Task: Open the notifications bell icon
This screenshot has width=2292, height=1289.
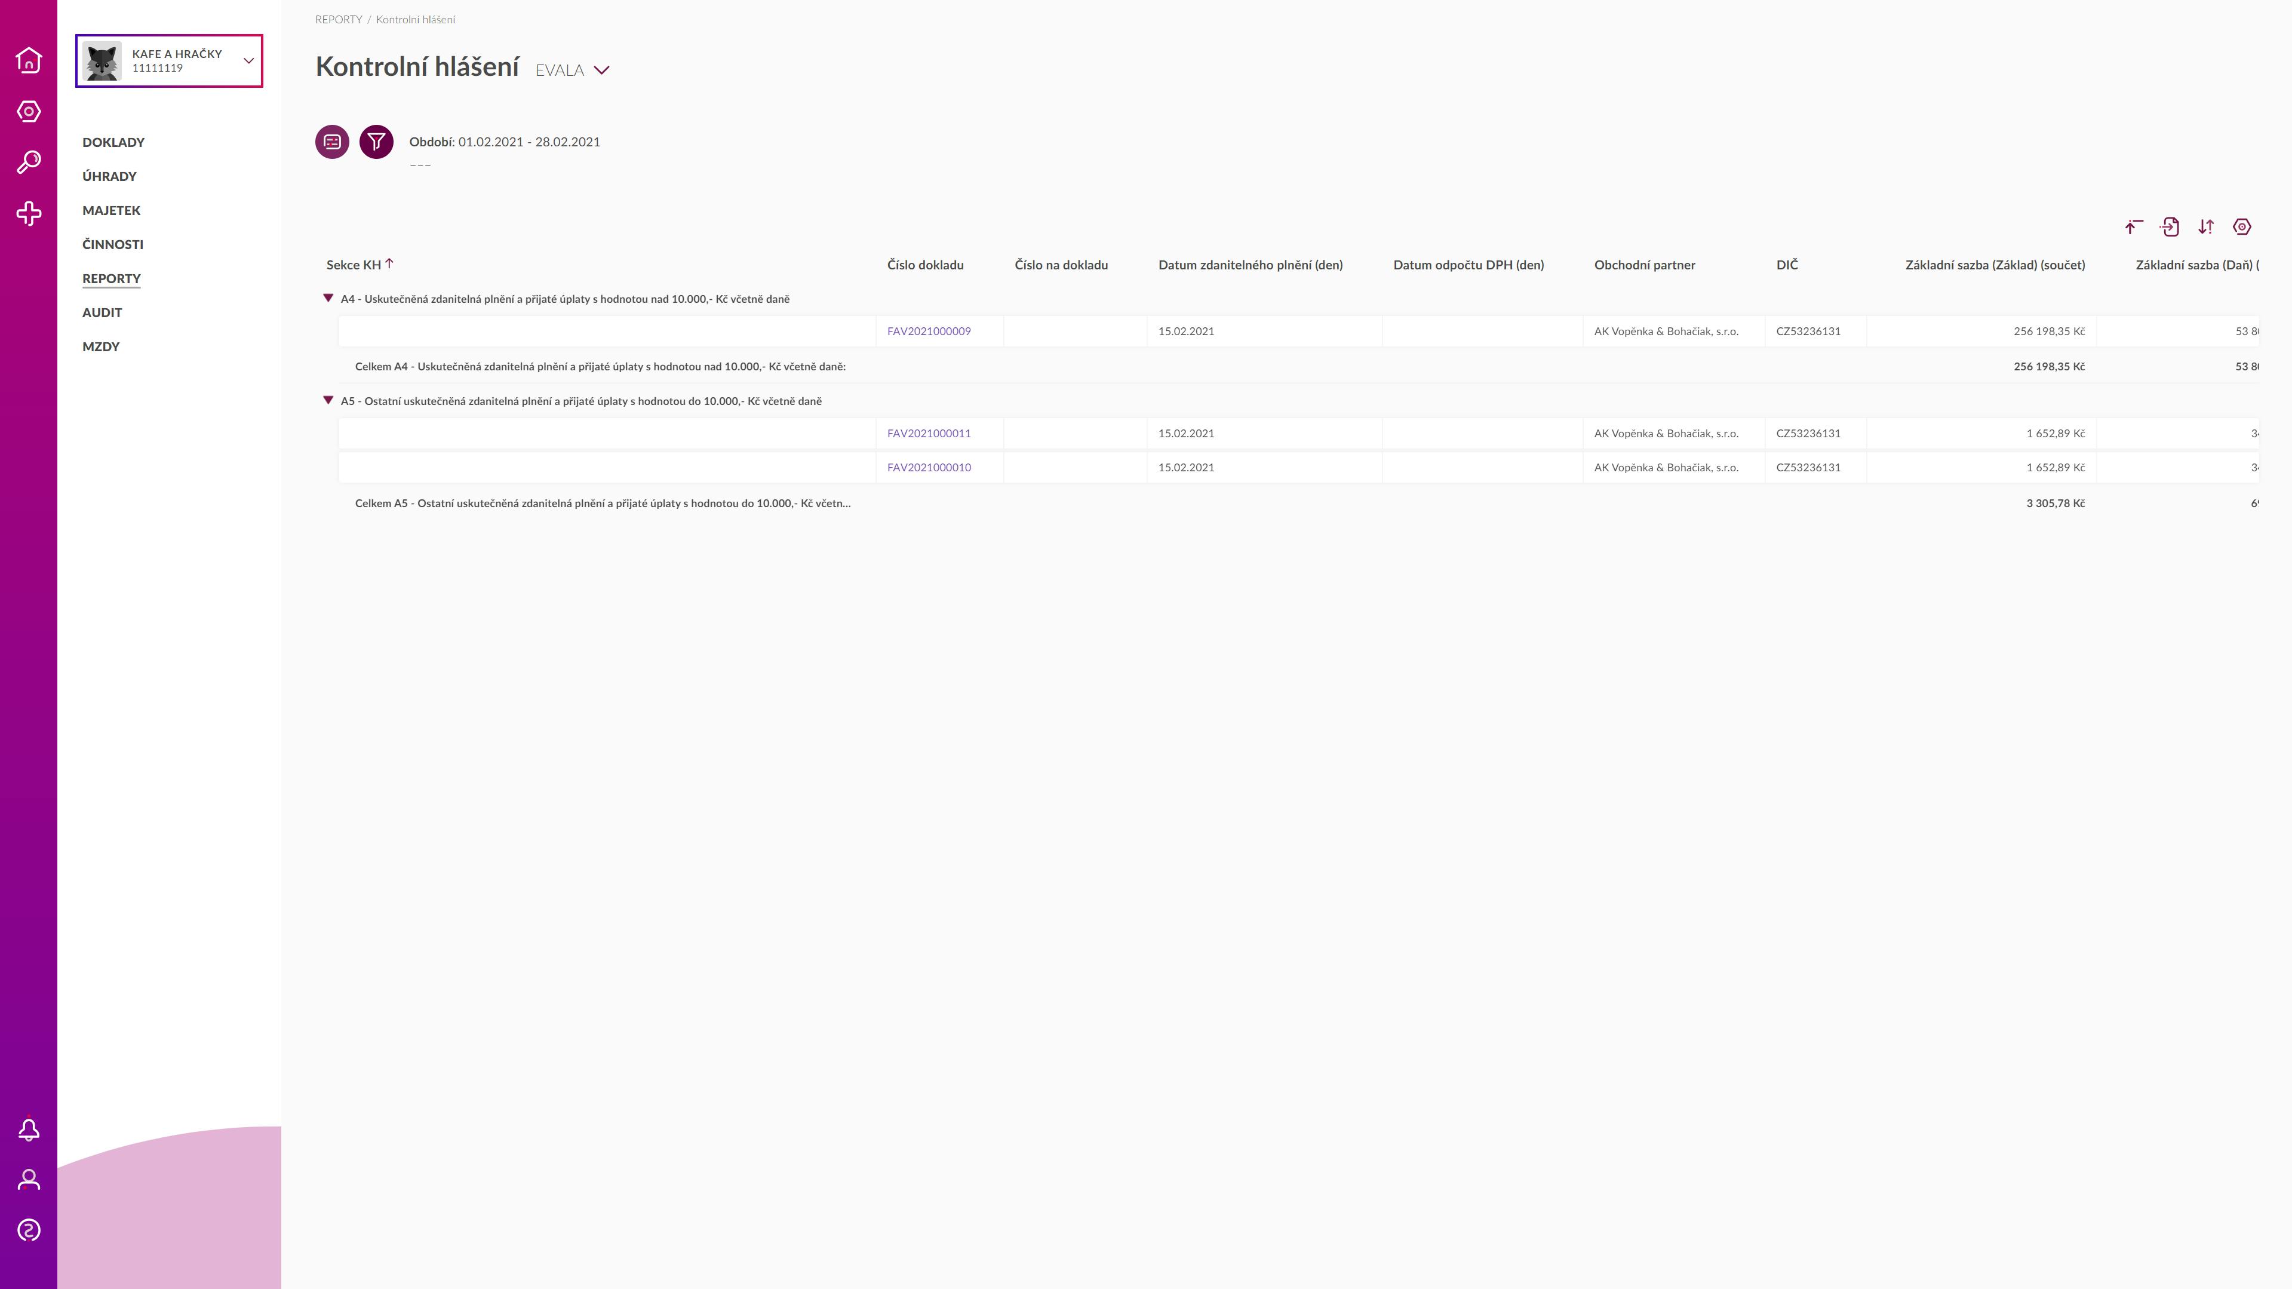Action: tap(29, 1130)
